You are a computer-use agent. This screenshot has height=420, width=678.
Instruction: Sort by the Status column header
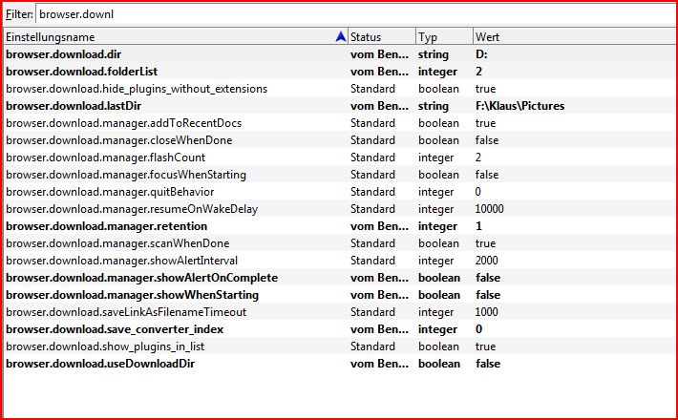coord(380,37)
